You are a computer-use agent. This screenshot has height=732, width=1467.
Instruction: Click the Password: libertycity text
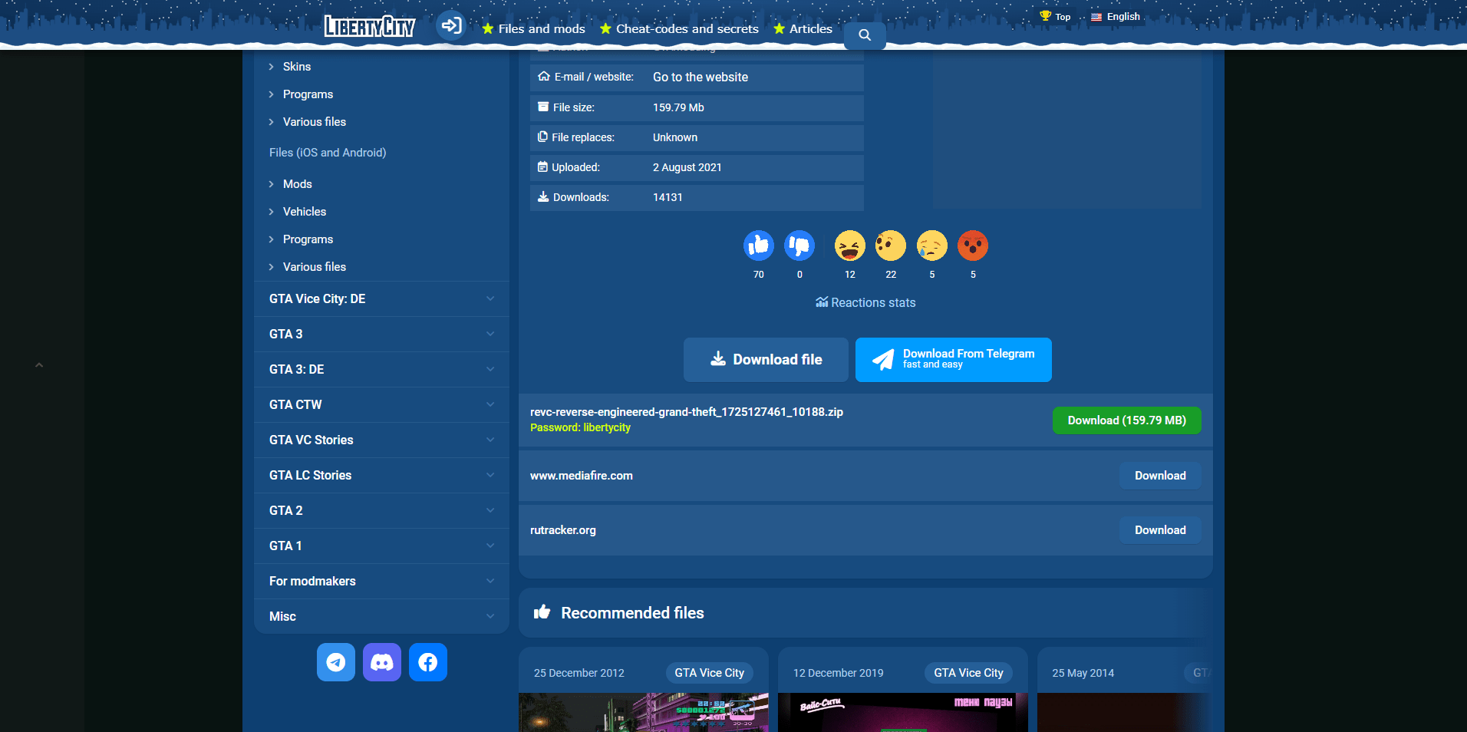(580, 427)
